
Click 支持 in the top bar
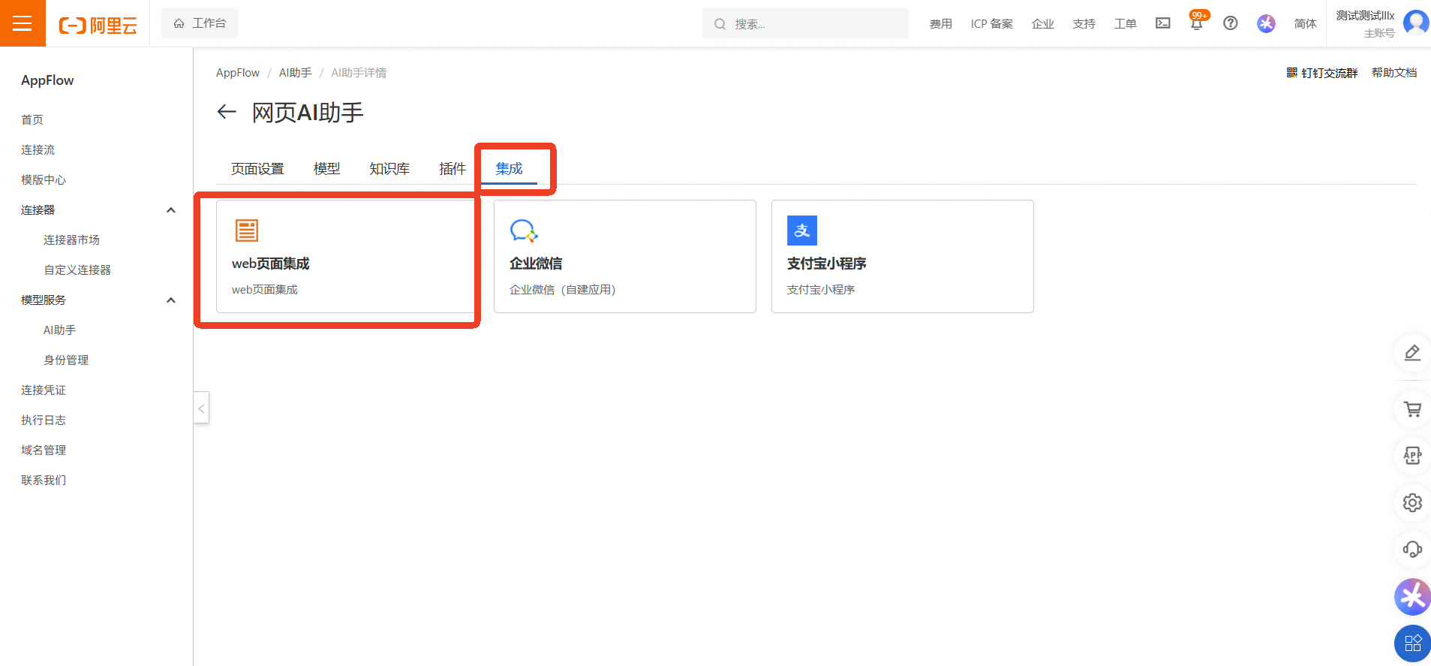pos(1084,24)
